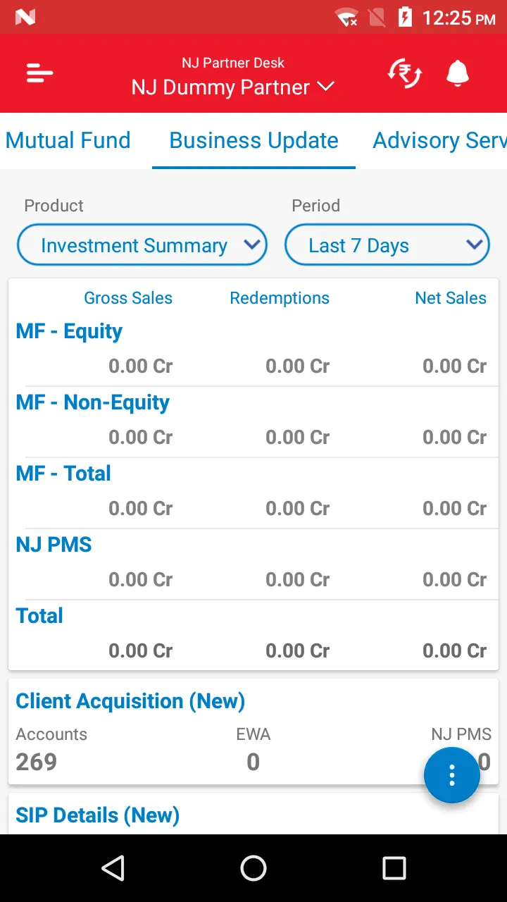The height and width of the screenshot is (902, 507).
Task: Open Client Acquisition (New) card
Action: click(x=130, y=701)
